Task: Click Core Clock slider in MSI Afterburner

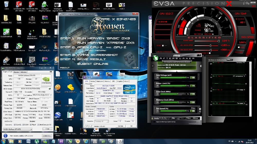Action: (173, 94)
